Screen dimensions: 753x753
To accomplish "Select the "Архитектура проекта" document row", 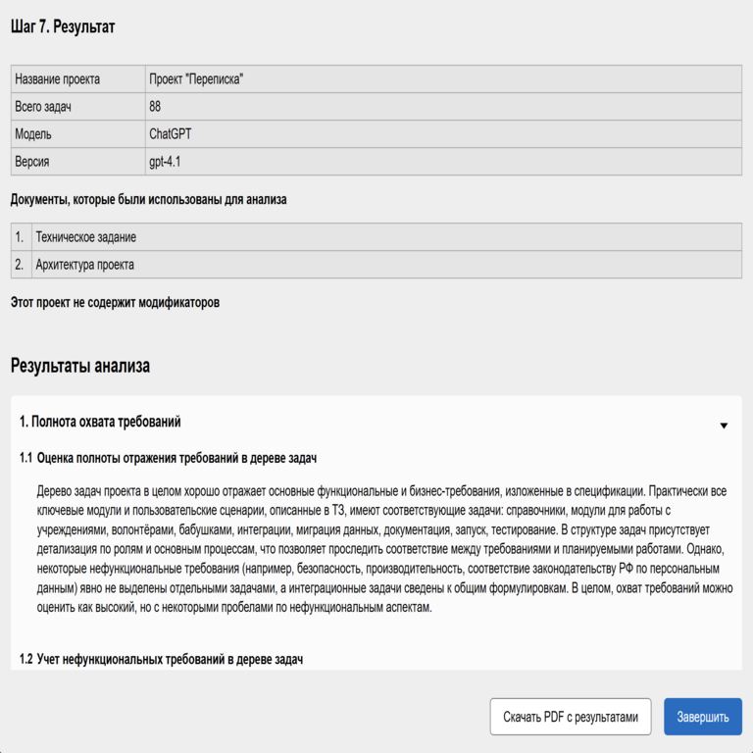I will (x=84, y=265).
